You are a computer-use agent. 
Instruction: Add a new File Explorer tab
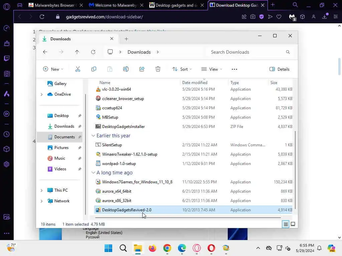pos(126,39)
